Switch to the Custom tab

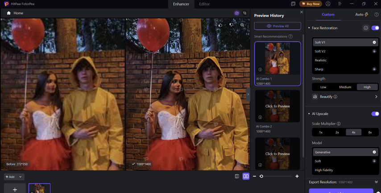[328, 15]
